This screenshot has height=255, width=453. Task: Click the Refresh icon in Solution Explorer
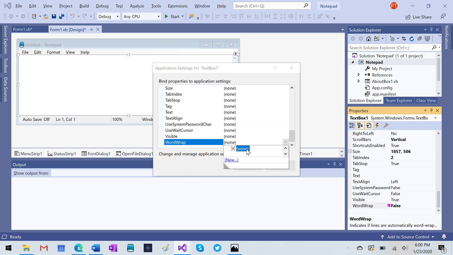(411, 39)
